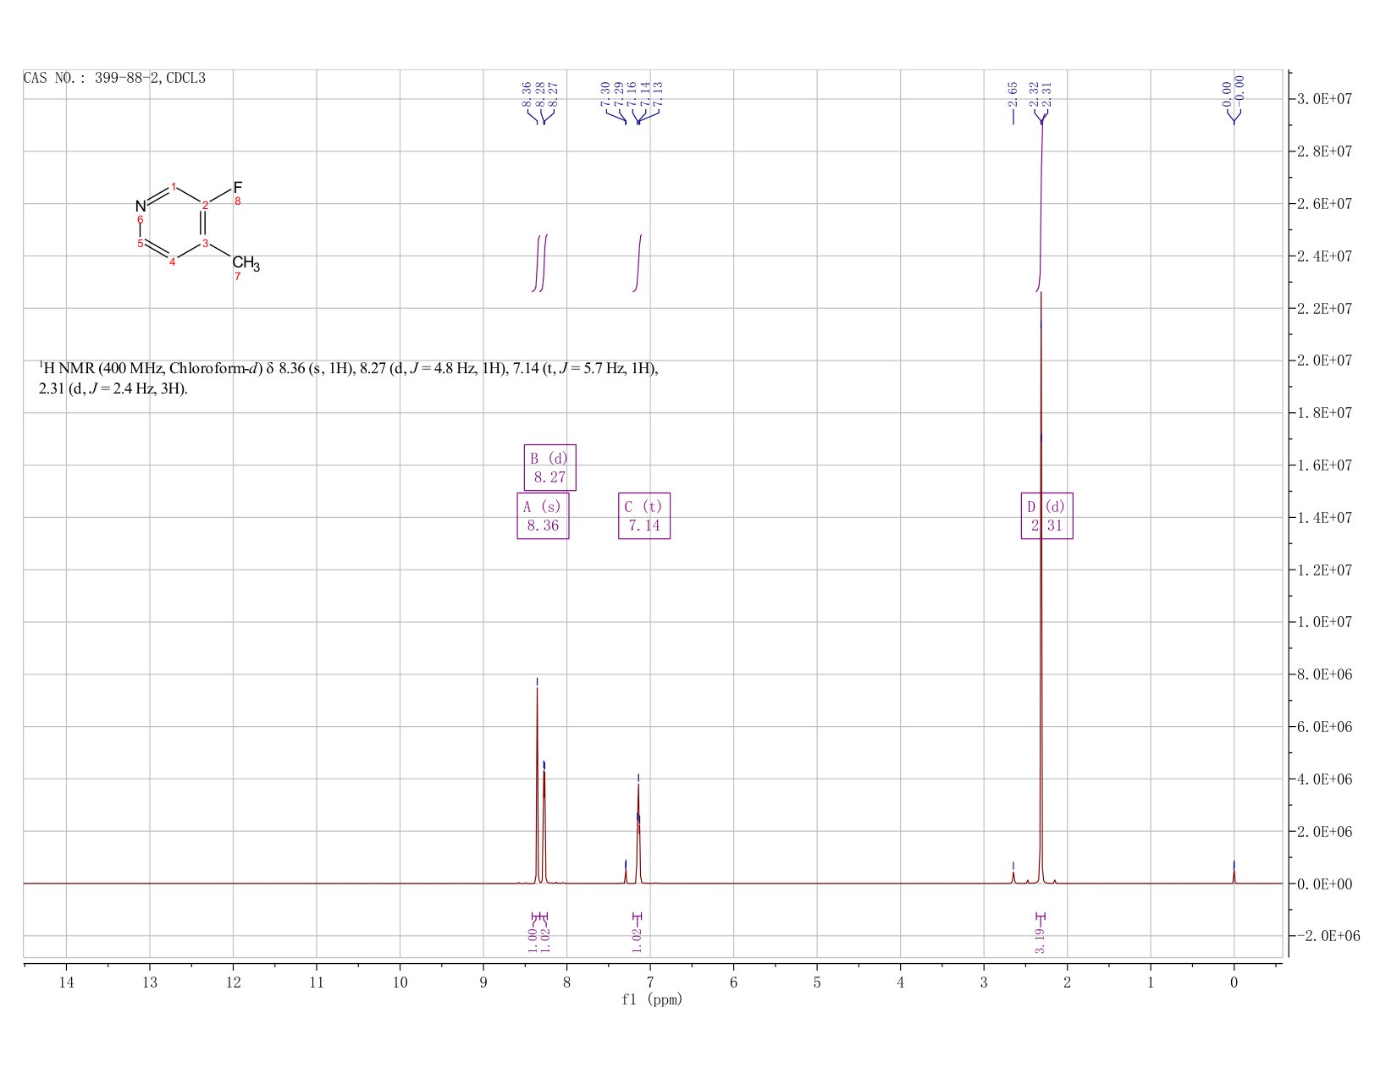The image size is (1397, 1079).
Task: Click the x-axis tick label 0
Action: coord(1234,982)
